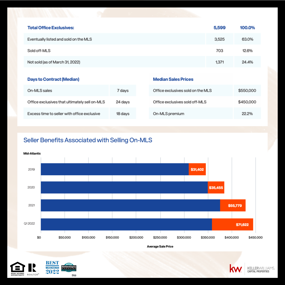
Task: Click the 'On-MLS sales' row label
Action: [40, 91]
